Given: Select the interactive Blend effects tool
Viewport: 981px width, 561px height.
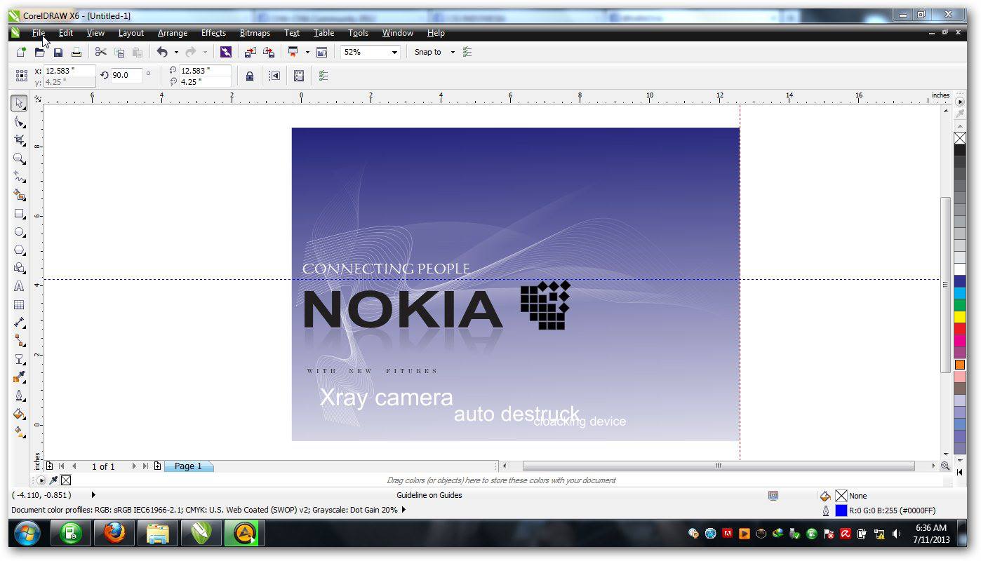Looking at the screenshot, I should pyautogui.click(x=19, y=359).
